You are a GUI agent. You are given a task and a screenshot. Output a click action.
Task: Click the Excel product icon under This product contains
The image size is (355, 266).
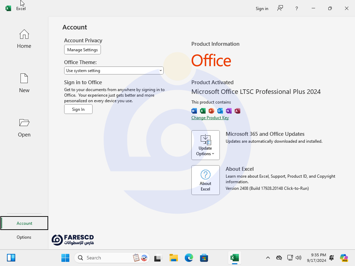click(x=202, y=111)
